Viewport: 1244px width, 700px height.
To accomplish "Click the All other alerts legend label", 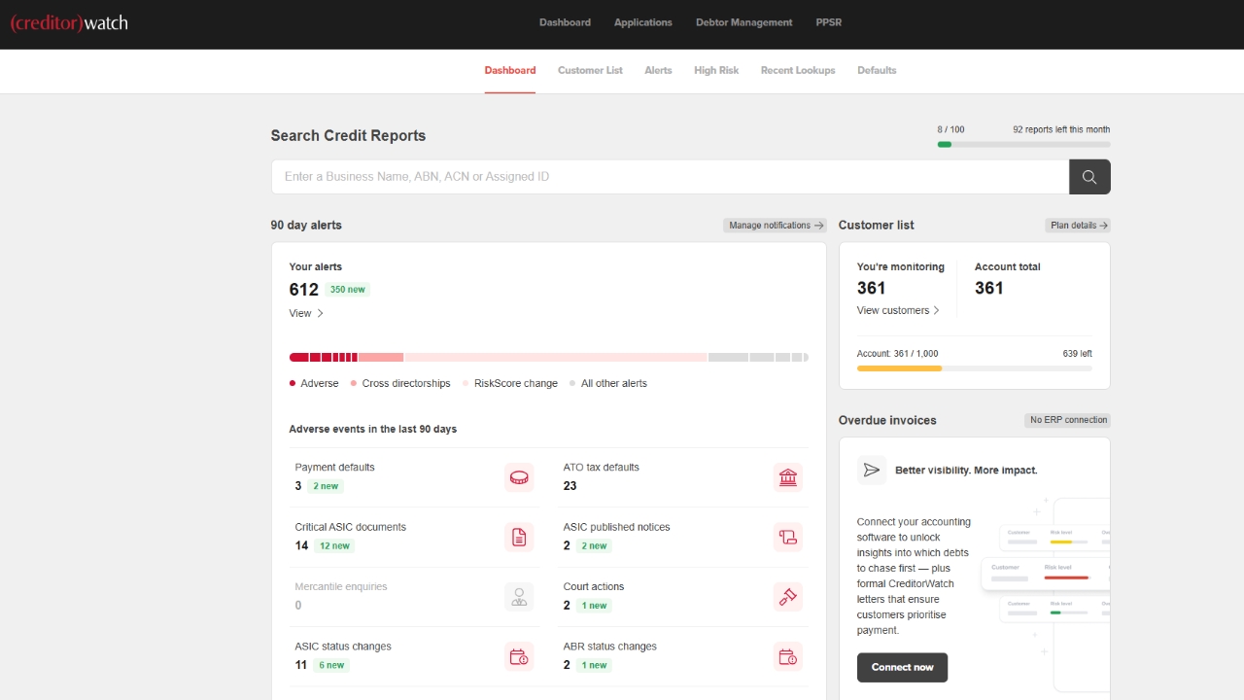I will (614, 383).
